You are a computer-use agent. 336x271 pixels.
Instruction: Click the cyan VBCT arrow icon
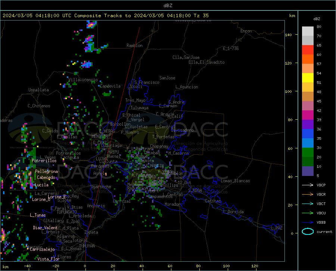(308, 204)
